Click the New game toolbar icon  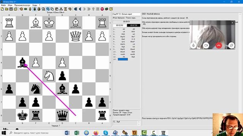point(2,9)
